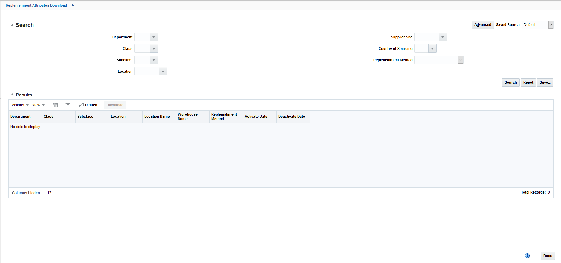
Task: Open the help icon
Action: 527,256
